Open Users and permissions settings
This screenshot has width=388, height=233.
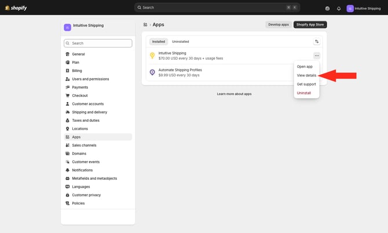[x=98, y=79]
